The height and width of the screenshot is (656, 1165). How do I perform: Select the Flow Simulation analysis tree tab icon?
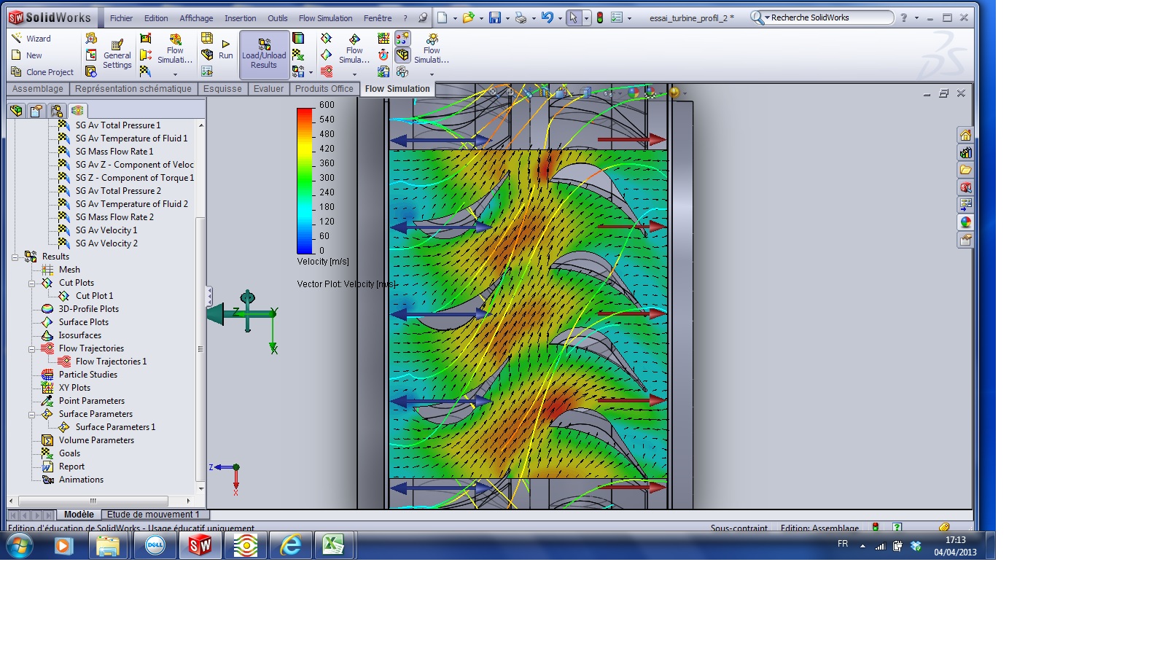coord(77,111)
